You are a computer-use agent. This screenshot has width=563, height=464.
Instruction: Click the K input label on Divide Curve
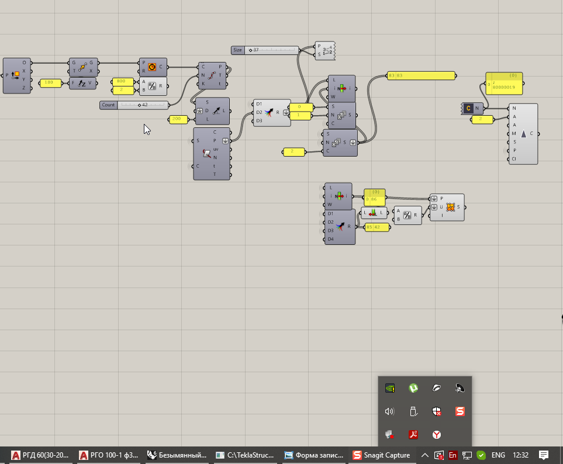(203, 84)
